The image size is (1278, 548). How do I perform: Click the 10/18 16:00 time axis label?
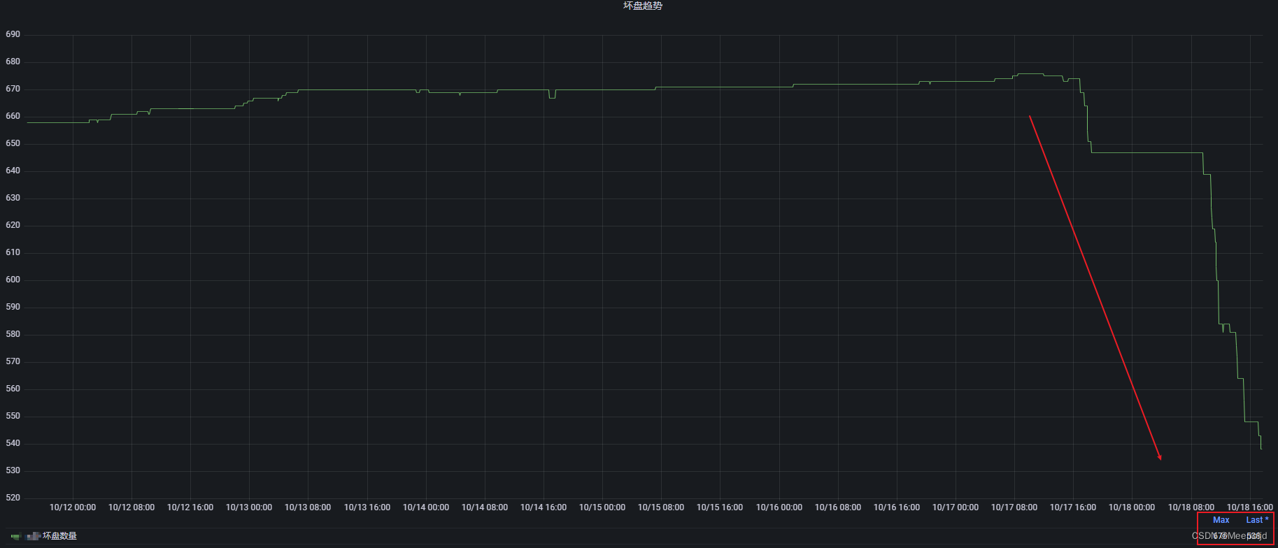point(1250,507)
